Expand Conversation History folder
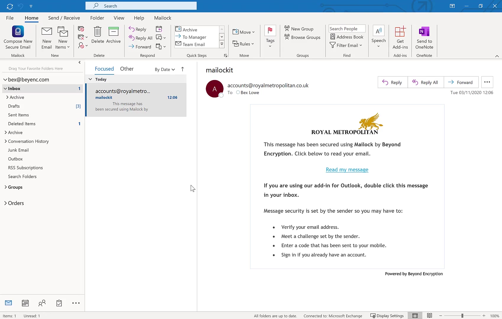 (6, 141)
